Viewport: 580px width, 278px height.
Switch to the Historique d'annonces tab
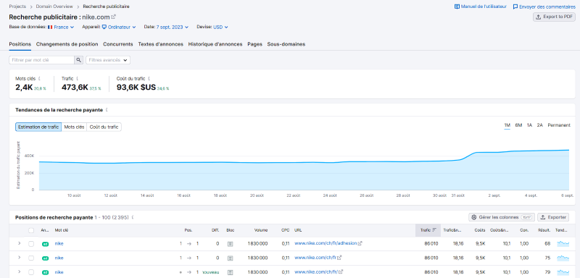tap(215, 44)
